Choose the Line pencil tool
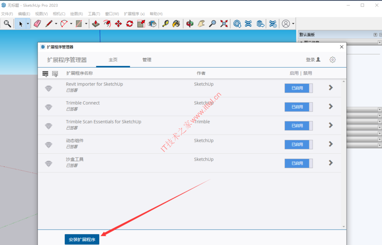The image size is (382, 245). (x=49, y=23)
